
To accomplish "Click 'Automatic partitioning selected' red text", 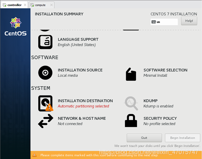I will [x=83, y=106].
